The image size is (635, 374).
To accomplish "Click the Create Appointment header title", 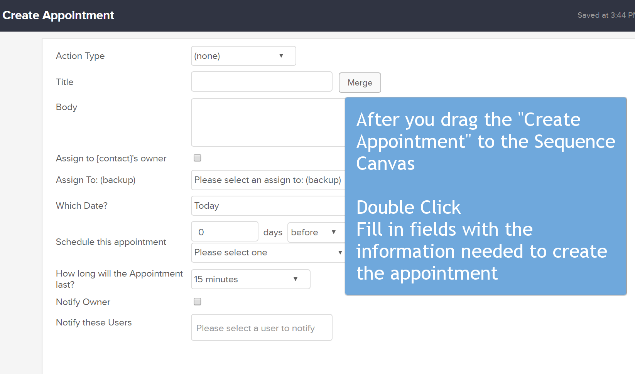I will point(58,15).
